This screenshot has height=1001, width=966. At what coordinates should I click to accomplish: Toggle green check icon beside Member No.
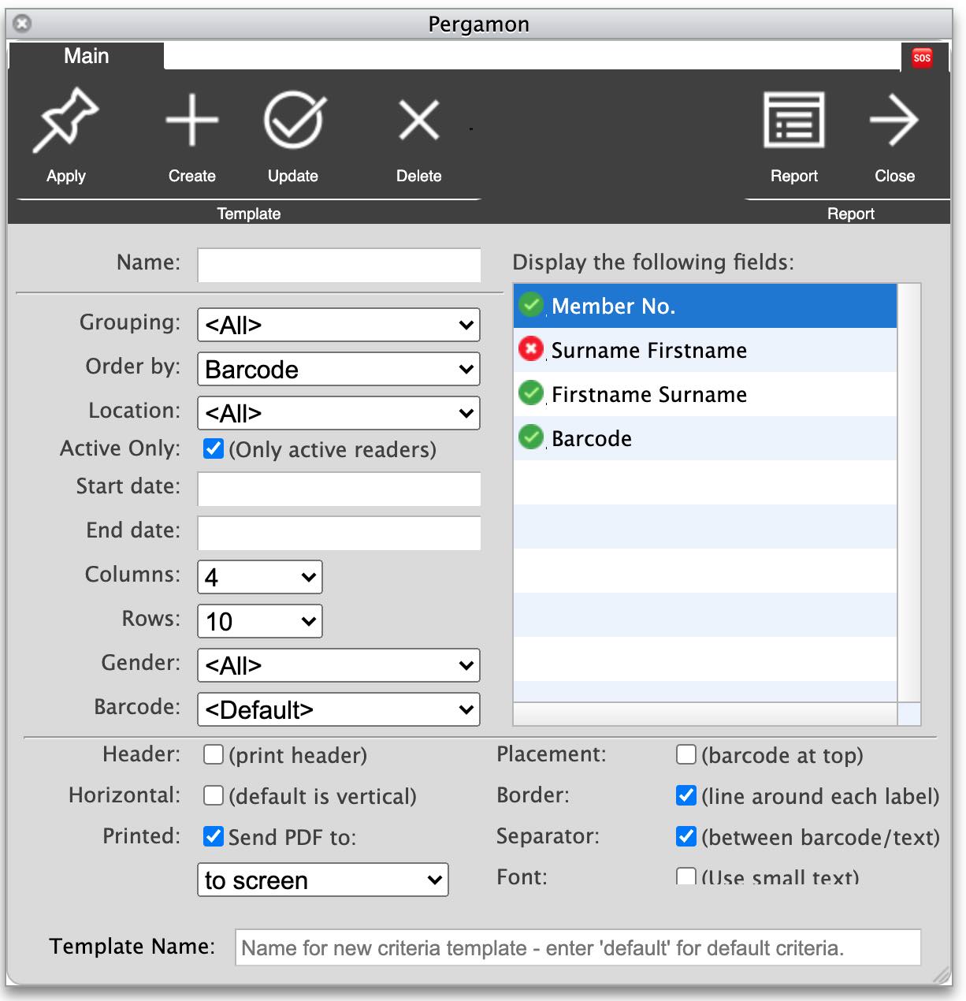[x=532, y=305]
